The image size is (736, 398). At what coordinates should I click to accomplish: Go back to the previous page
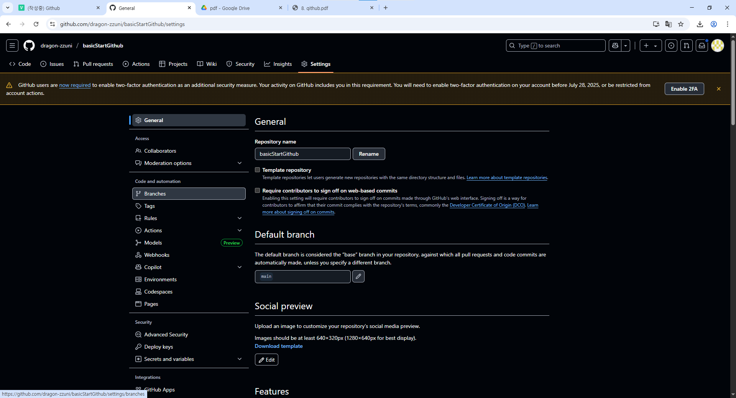[8, 24]
